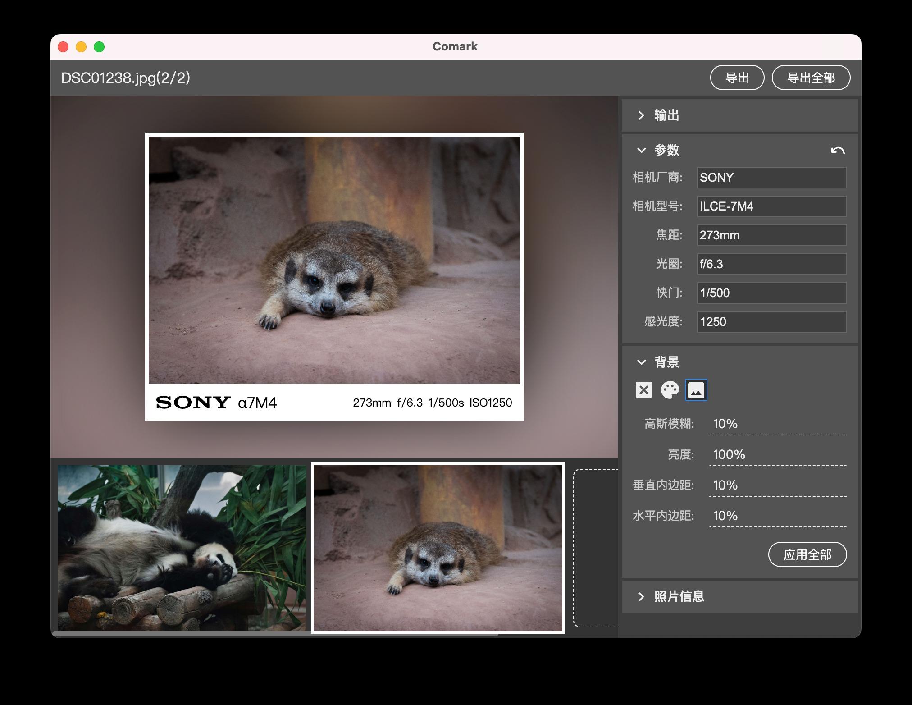Zoom the Comark window with green button

99,47
